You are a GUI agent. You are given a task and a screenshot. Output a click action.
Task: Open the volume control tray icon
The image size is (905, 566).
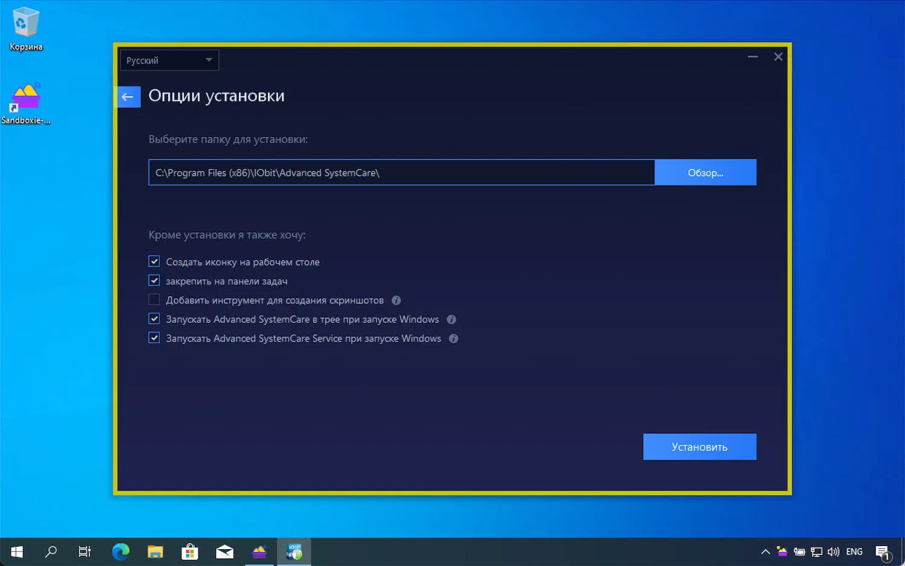click(x=833, y=552)
